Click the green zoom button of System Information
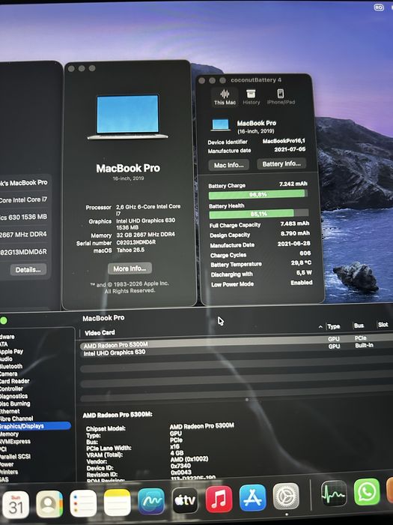This screenshot has width=393, height=525. [x=4, y=321]
